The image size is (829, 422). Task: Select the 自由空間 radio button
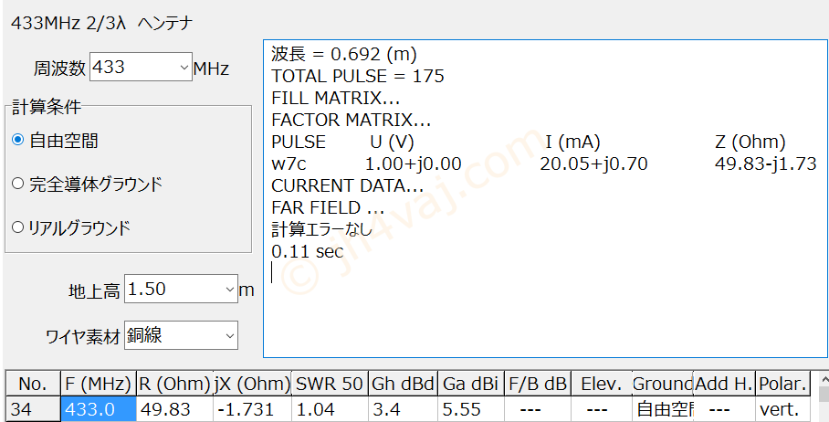click(18, 141)
